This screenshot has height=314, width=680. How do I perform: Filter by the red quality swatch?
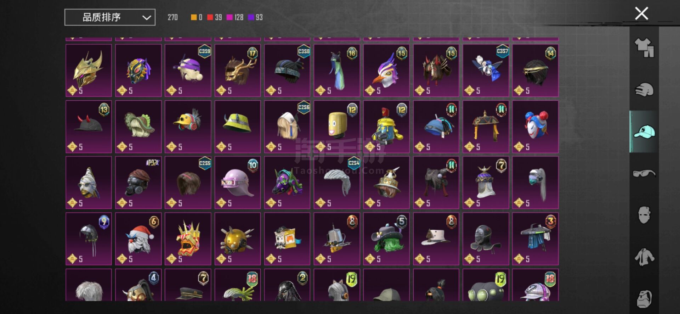pos(210,17)
